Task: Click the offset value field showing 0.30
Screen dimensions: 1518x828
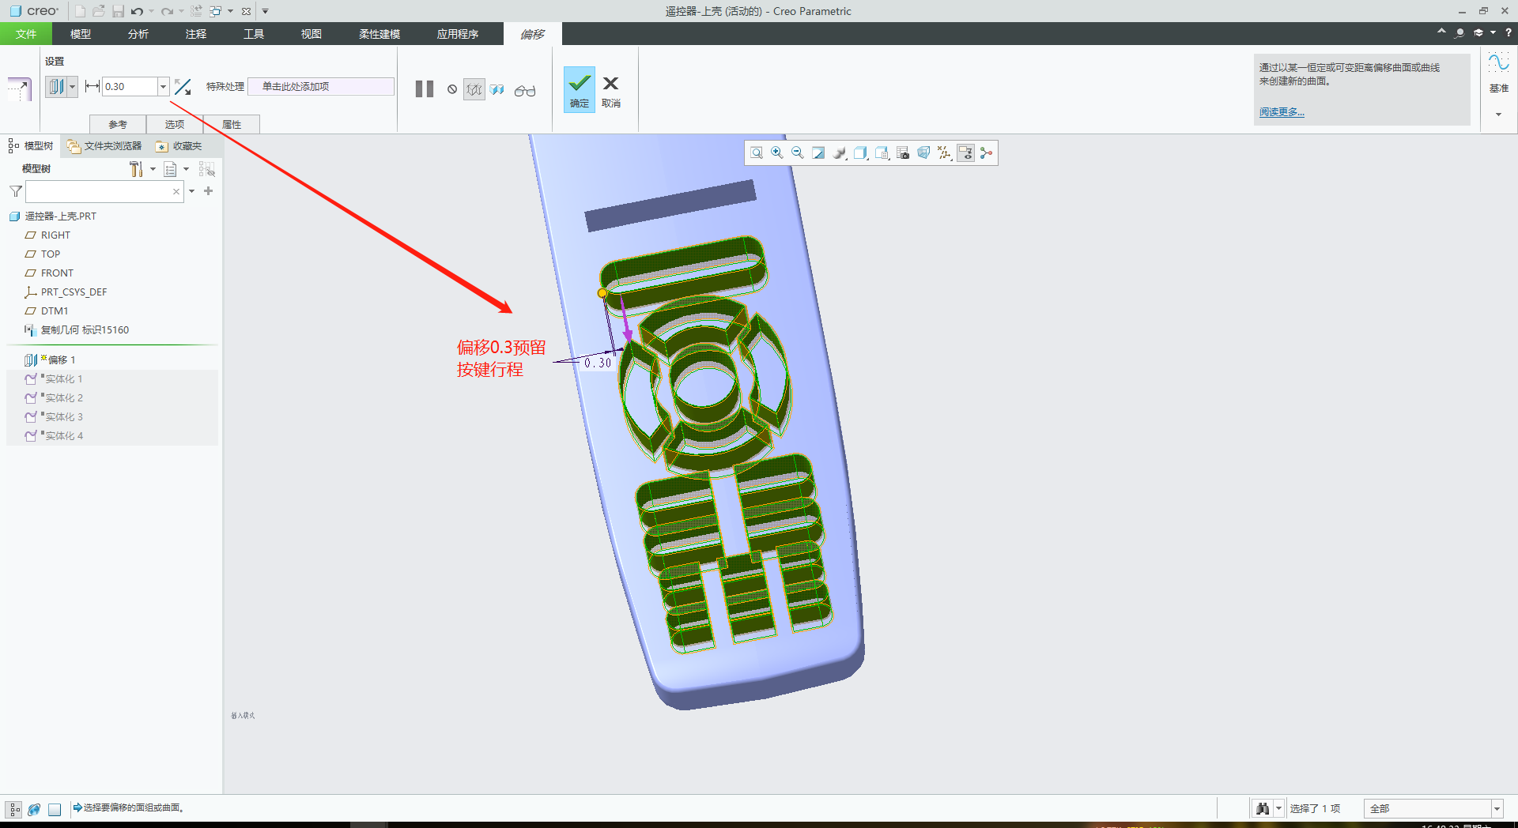Action: [x=130, y=87]
